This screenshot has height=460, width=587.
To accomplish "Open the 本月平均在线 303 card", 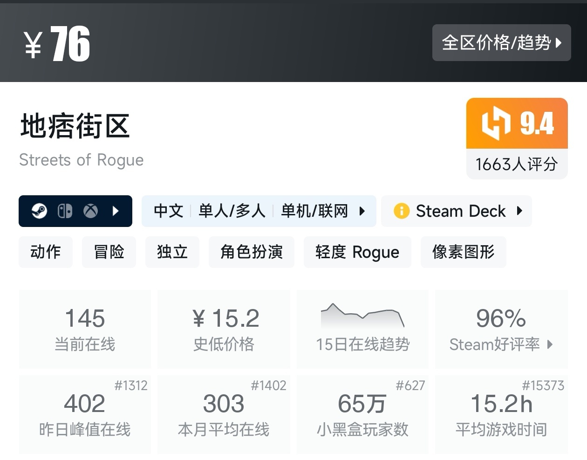I will (x=224, y=414).
